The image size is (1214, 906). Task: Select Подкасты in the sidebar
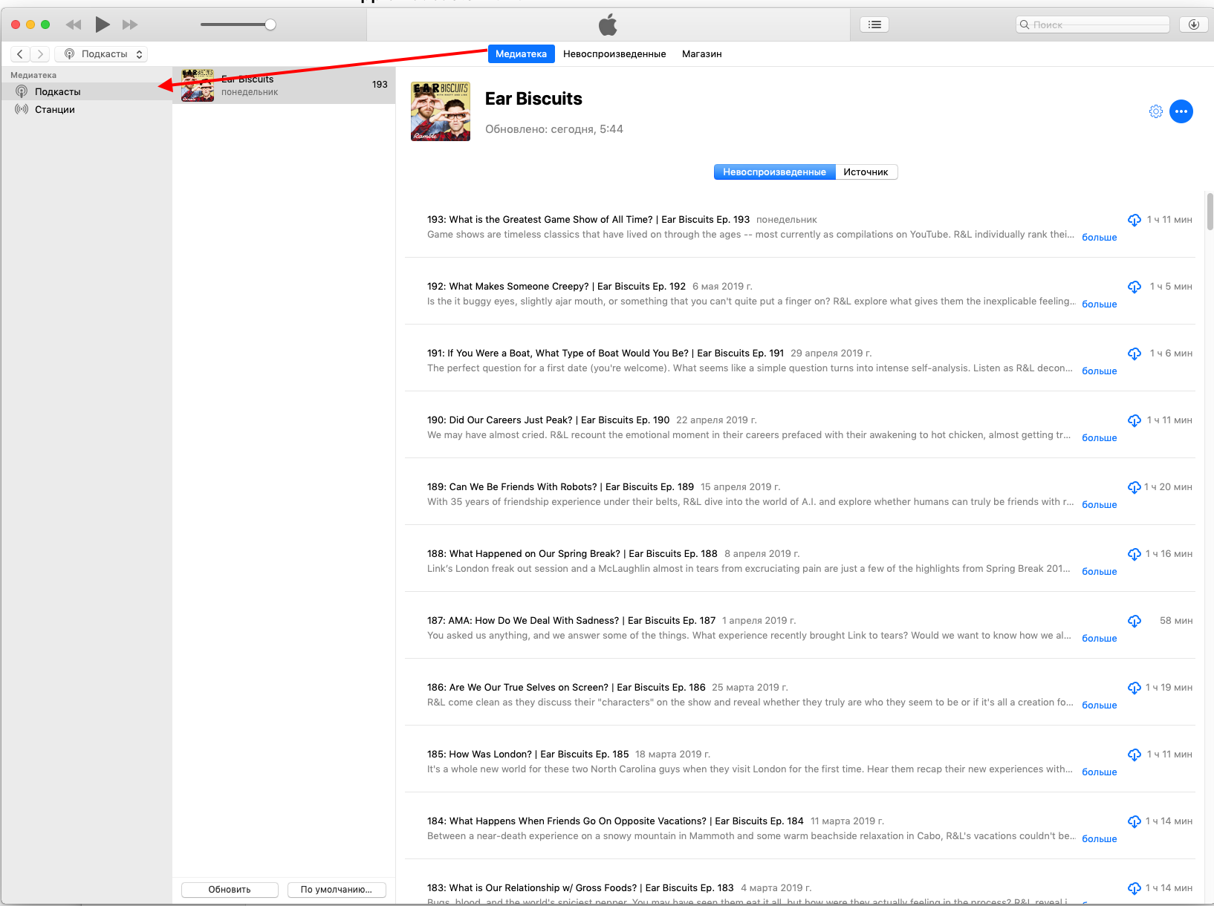86,91
